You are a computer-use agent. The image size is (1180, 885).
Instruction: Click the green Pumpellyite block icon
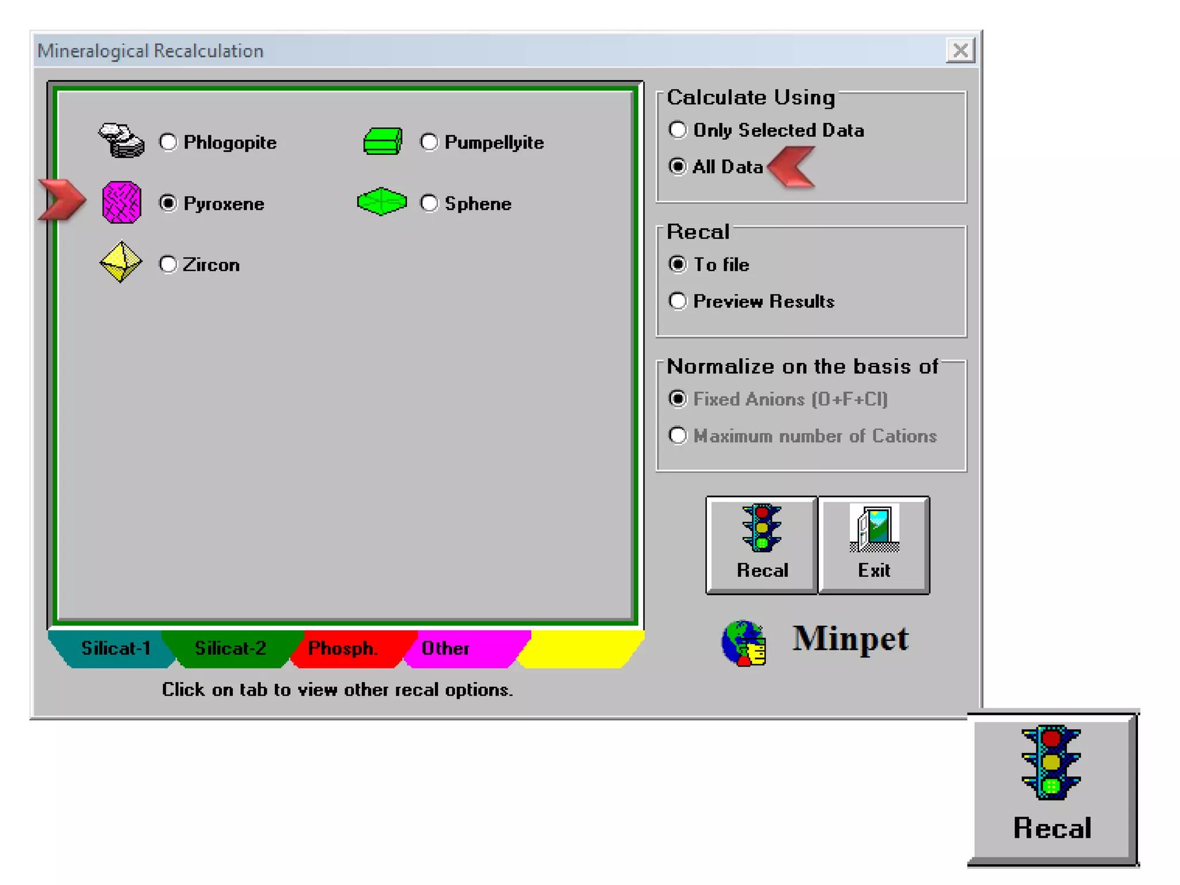coord(383,142)
